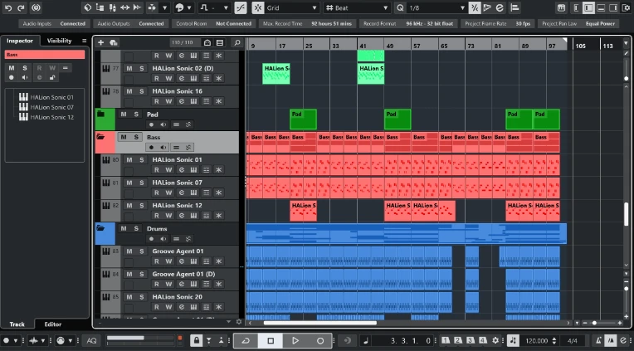Switch to the Visibility tab

click(59, 41)
